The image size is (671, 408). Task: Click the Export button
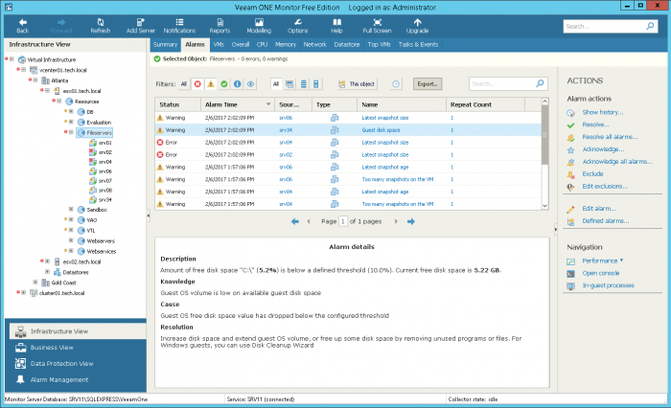(x=428, y=84)
